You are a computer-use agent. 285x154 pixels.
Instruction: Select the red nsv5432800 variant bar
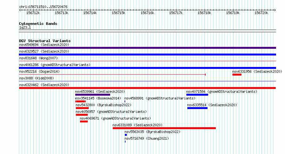82,108
